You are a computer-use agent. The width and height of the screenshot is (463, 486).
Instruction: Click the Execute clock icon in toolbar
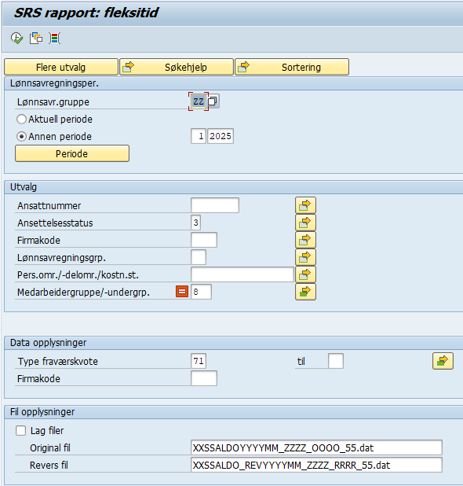pyautogui.click(x=16, y=39)
